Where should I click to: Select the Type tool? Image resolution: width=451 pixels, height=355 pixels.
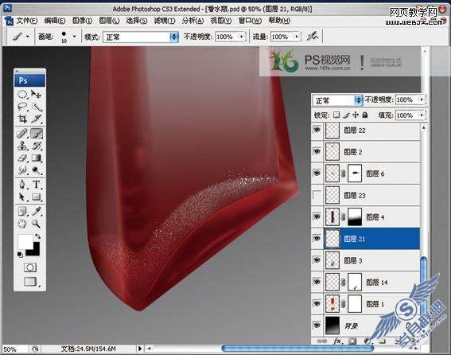tap(37, 185)
